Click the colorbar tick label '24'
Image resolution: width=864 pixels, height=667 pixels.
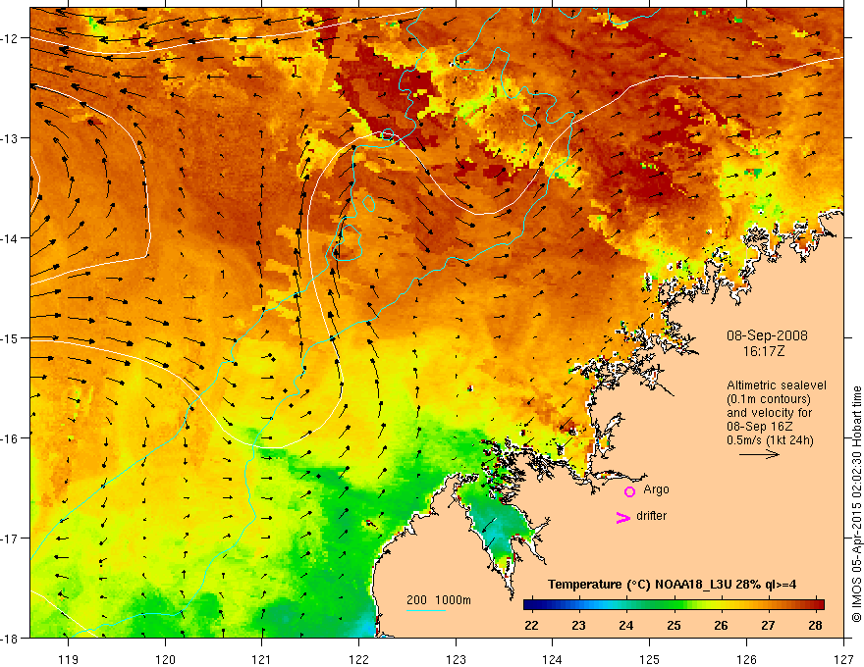coord(626,625)
